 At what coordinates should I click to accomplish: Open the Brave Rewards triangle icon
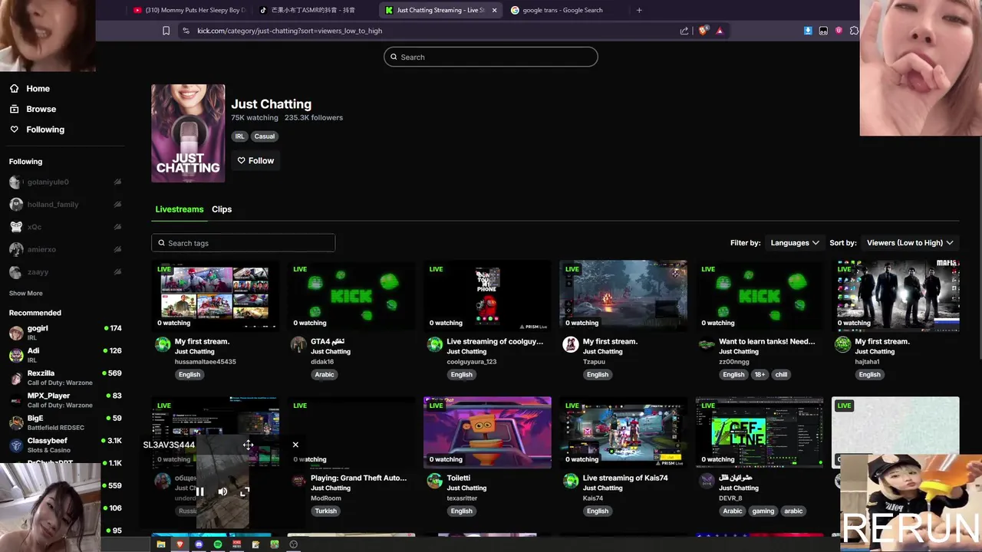point(720,31)
